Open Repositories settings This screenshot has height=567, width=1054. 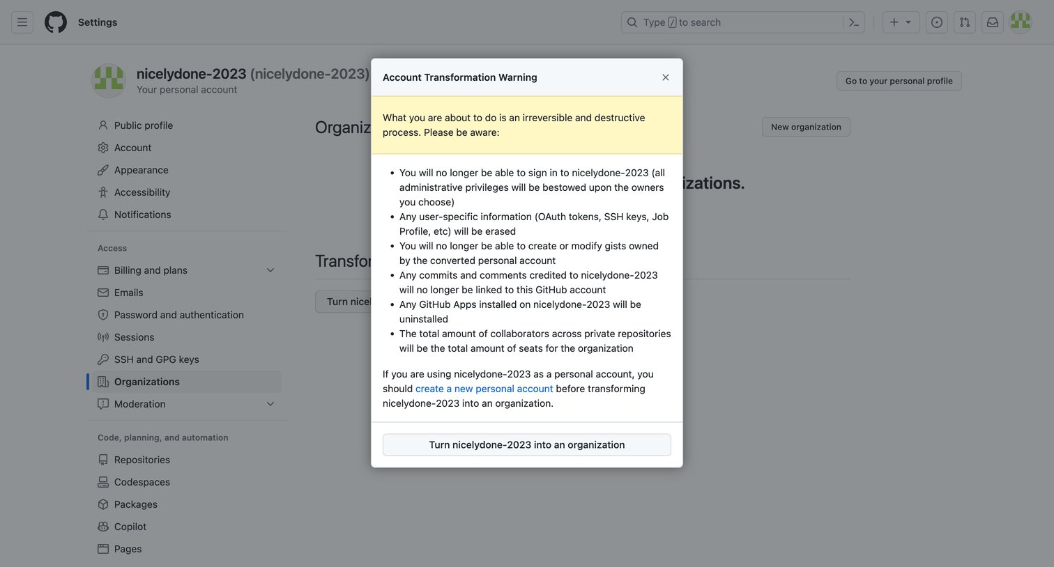pos(187,460)
